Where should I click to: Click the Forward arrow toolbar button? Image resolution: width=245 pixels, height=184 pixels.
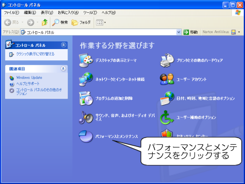pyautogui.click(x=31, y=22)
